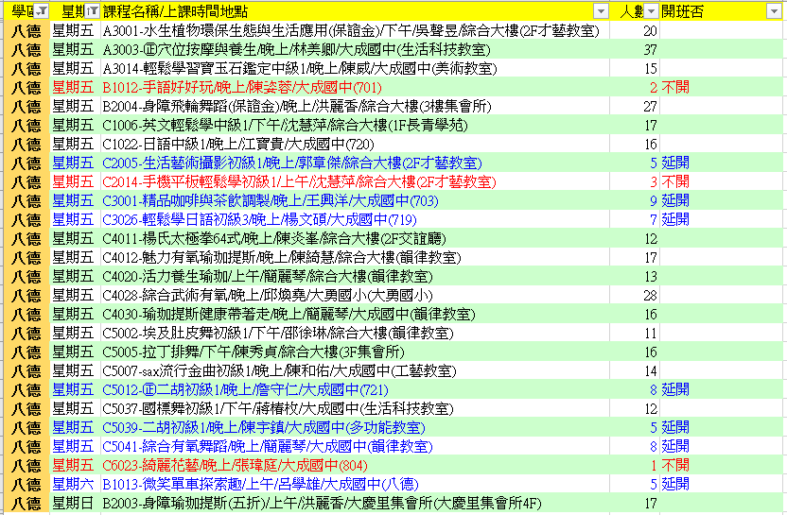Click the 不開 status for B1012
This screenshot has height=515, width=787.
pyautogui.click(x=674, y=87)
